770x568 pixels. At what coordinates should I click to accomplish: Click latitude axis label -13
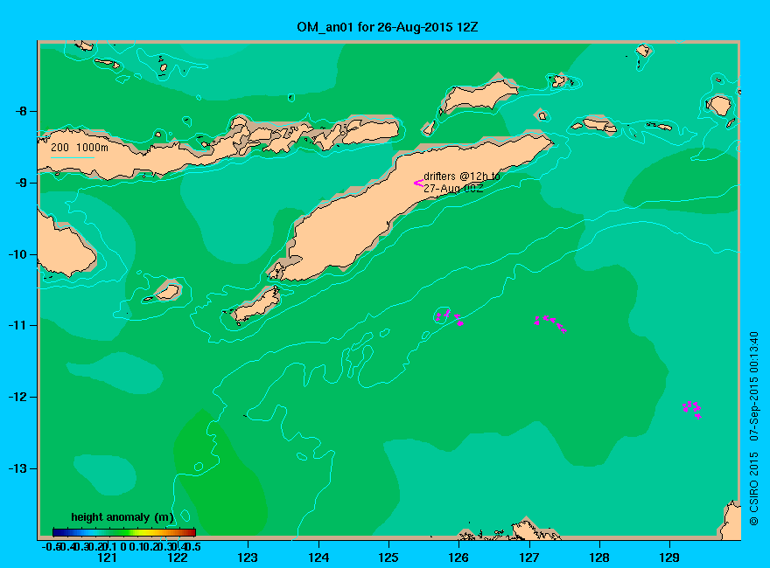[17, 468]
